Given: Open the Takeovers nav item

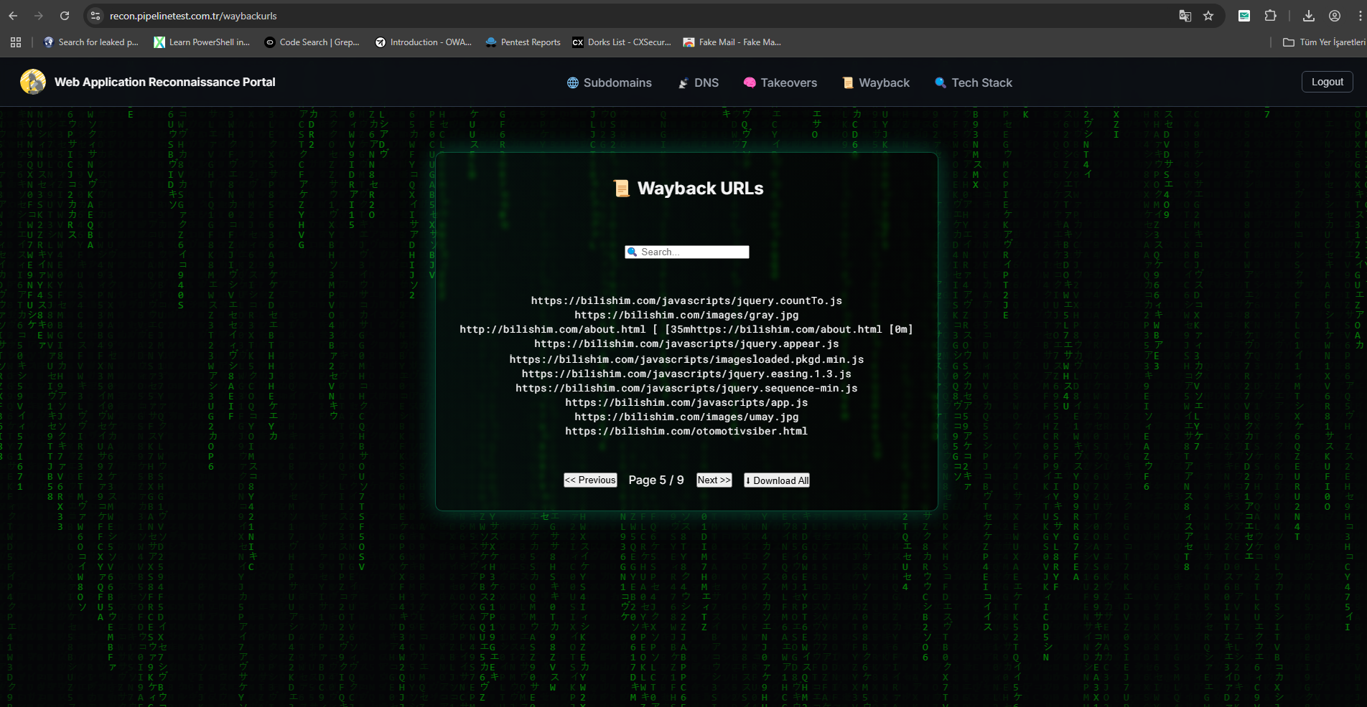Looking at the screenshot, I should (x=780, y=82).
